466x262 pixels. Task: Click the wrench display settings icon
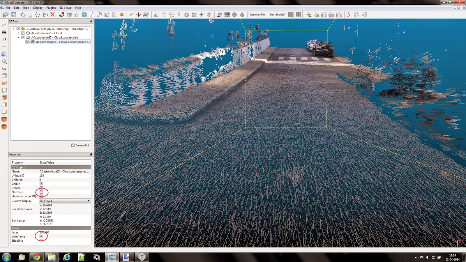(x=4, y=25)
